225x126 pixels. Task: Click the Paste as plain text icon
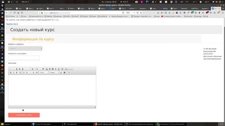coord(20,69)
